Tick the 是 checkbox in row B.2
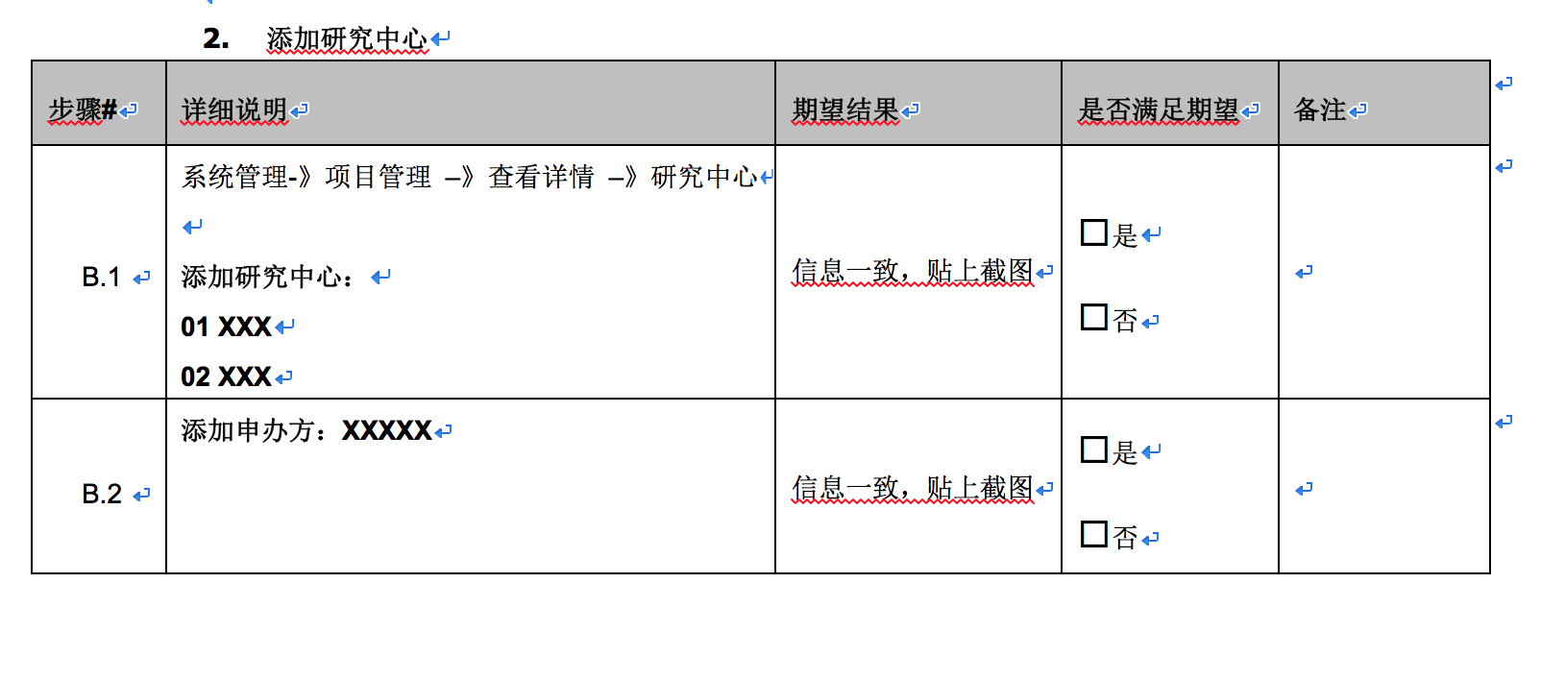1541x680 pixels. point(1094,449)
